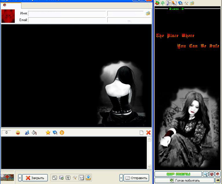The image size is (222, 184).
Task: Toggle the music note sound icon
Action: tap(169, 3)
